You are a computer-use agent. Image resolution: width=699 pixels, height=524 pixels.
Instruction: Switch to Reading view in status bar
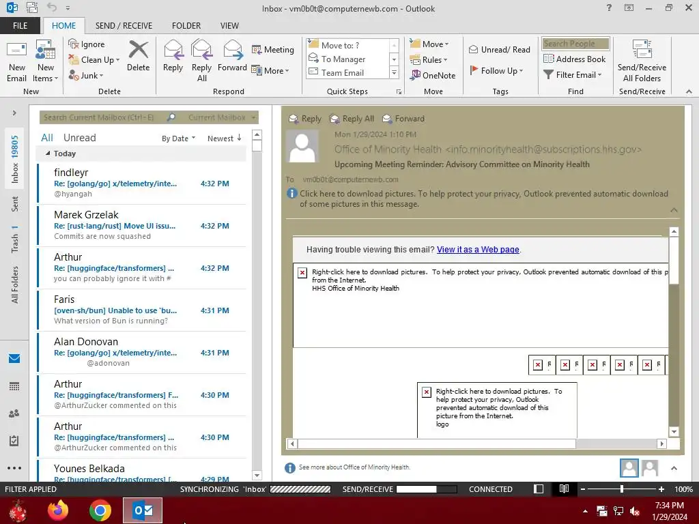click(564, 489)
